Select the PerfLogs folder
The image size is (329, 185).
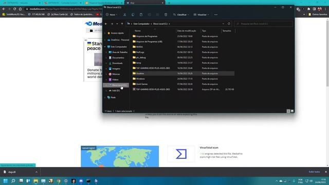pyautogui.click(x=140, y=52)
